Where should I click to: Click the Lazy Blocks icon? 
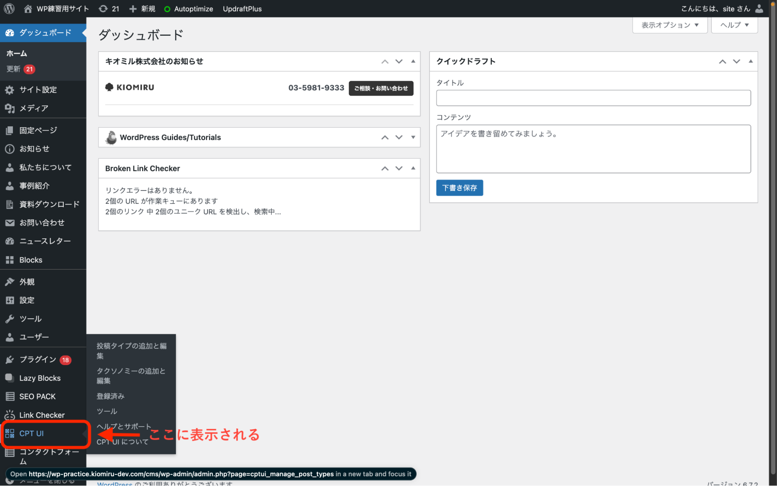click(10, 378)
